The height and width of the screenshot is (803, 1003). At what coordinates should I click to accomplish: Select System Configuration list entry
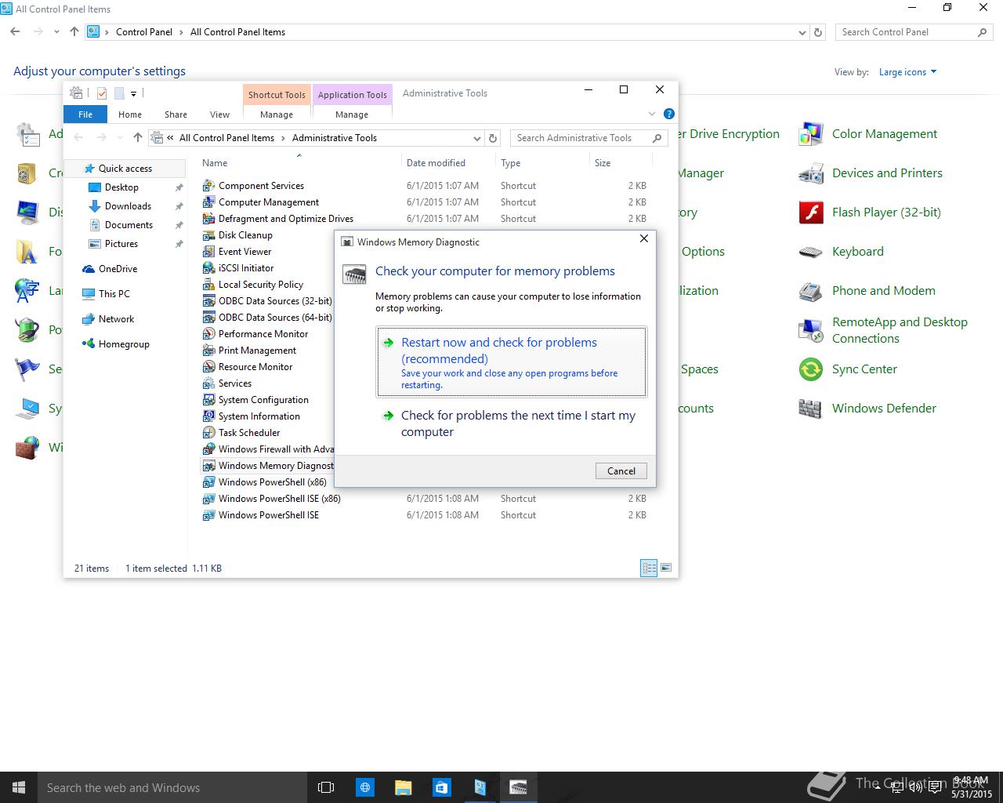click(x=263, y=400)
